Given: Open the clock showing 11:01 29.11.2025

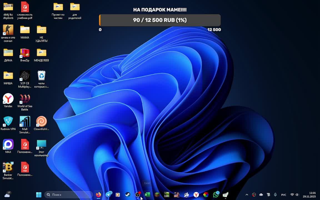Looking at the screenshot, I should click(309, 195).
